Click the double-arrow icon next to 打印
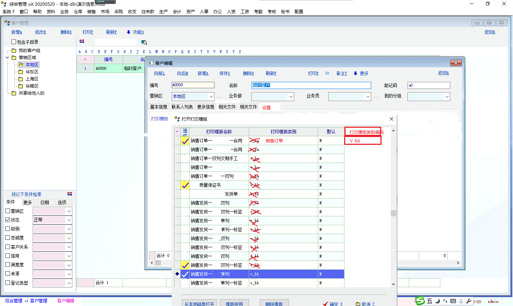The height and width of the screenshot is (306, 513). 327,73
